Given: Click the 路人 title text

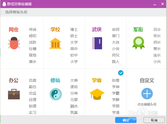Looking at the screenshot, I should [x=116, y=62].
